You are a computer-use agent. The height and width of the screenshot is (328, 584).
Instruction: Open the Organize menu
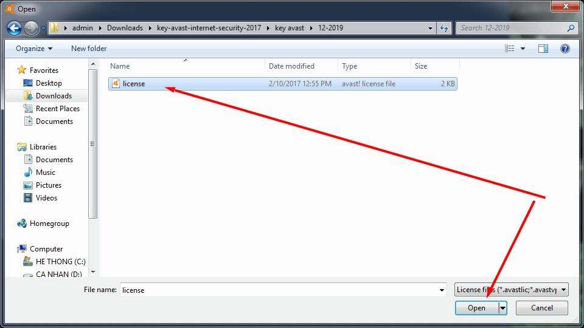click(x=34, y=49)
